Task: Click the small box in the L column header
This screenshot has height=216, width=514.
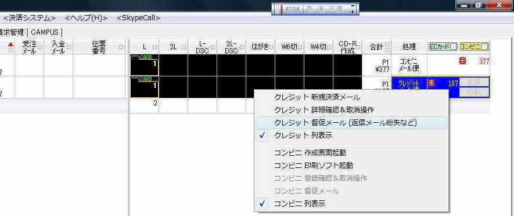Action: click(x=155, y=47)
